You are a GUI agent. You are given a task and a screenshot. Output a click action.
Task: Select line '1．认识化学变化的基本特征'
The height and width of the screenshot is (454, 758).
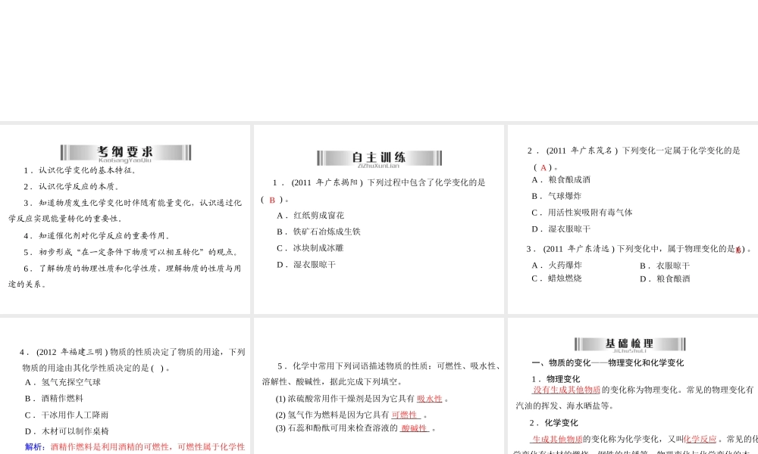coord(81,170)
